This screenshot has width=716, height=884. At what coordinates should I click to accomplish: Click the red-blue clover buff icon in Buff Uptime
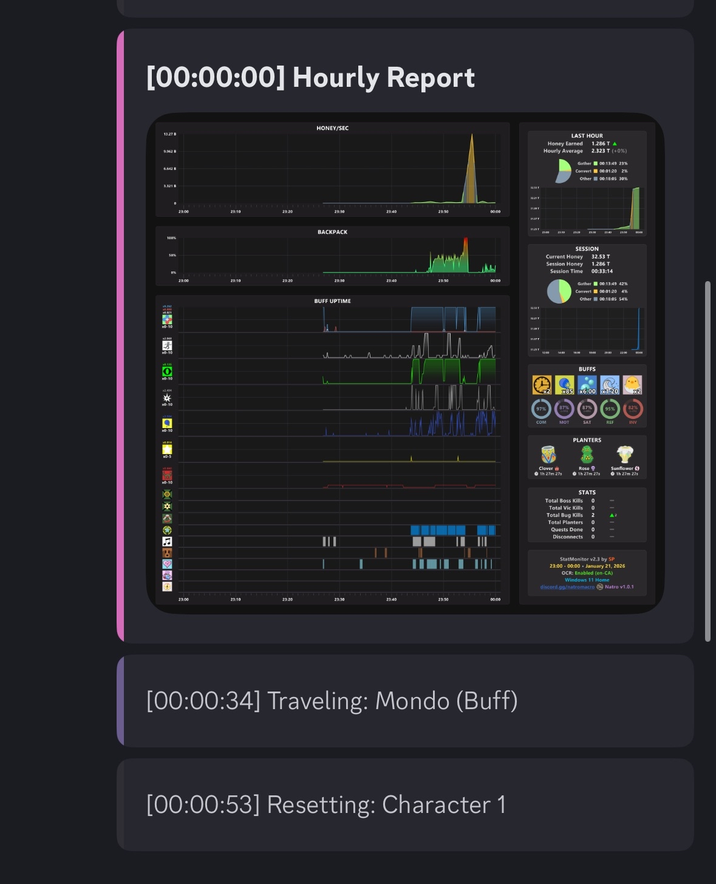click(x=167, y=319)
